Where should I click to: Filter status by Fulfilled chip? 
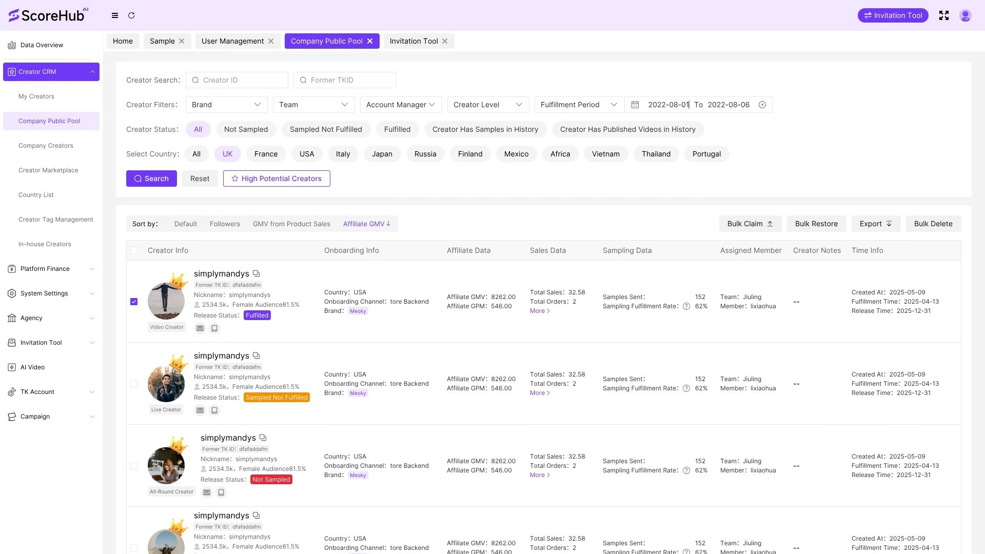(397, 129)
